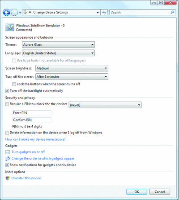
Task: Click the greyed Forward navigation button
Action: coord(14,13)
